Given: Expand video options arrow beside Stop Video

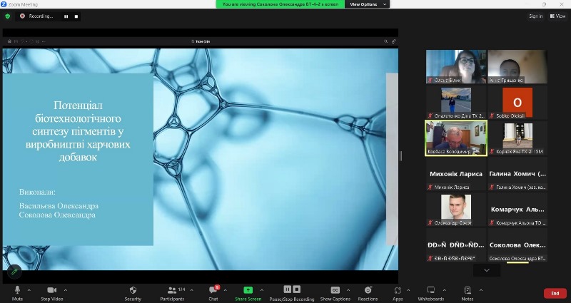Looking at the screenshot, I should coord(66,290).
